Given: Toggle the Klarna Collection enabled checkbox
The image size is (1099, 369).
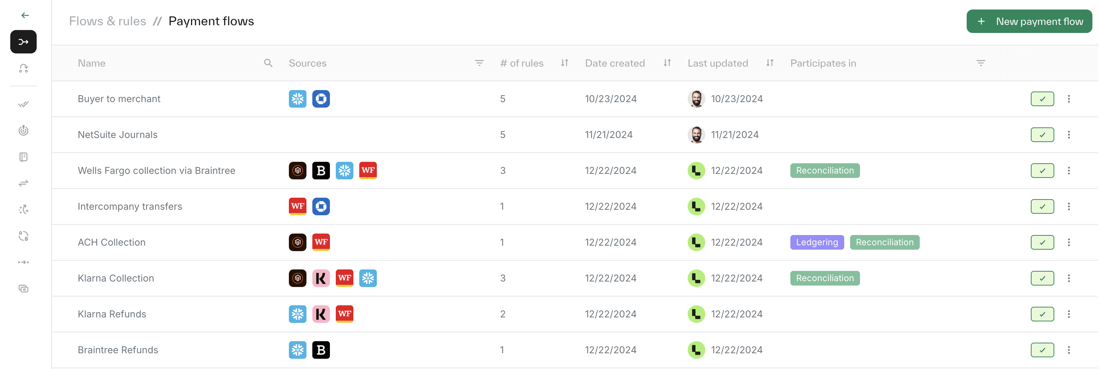Looking at the screenshot, I should pyautogui.click(x=1042, y=278).
